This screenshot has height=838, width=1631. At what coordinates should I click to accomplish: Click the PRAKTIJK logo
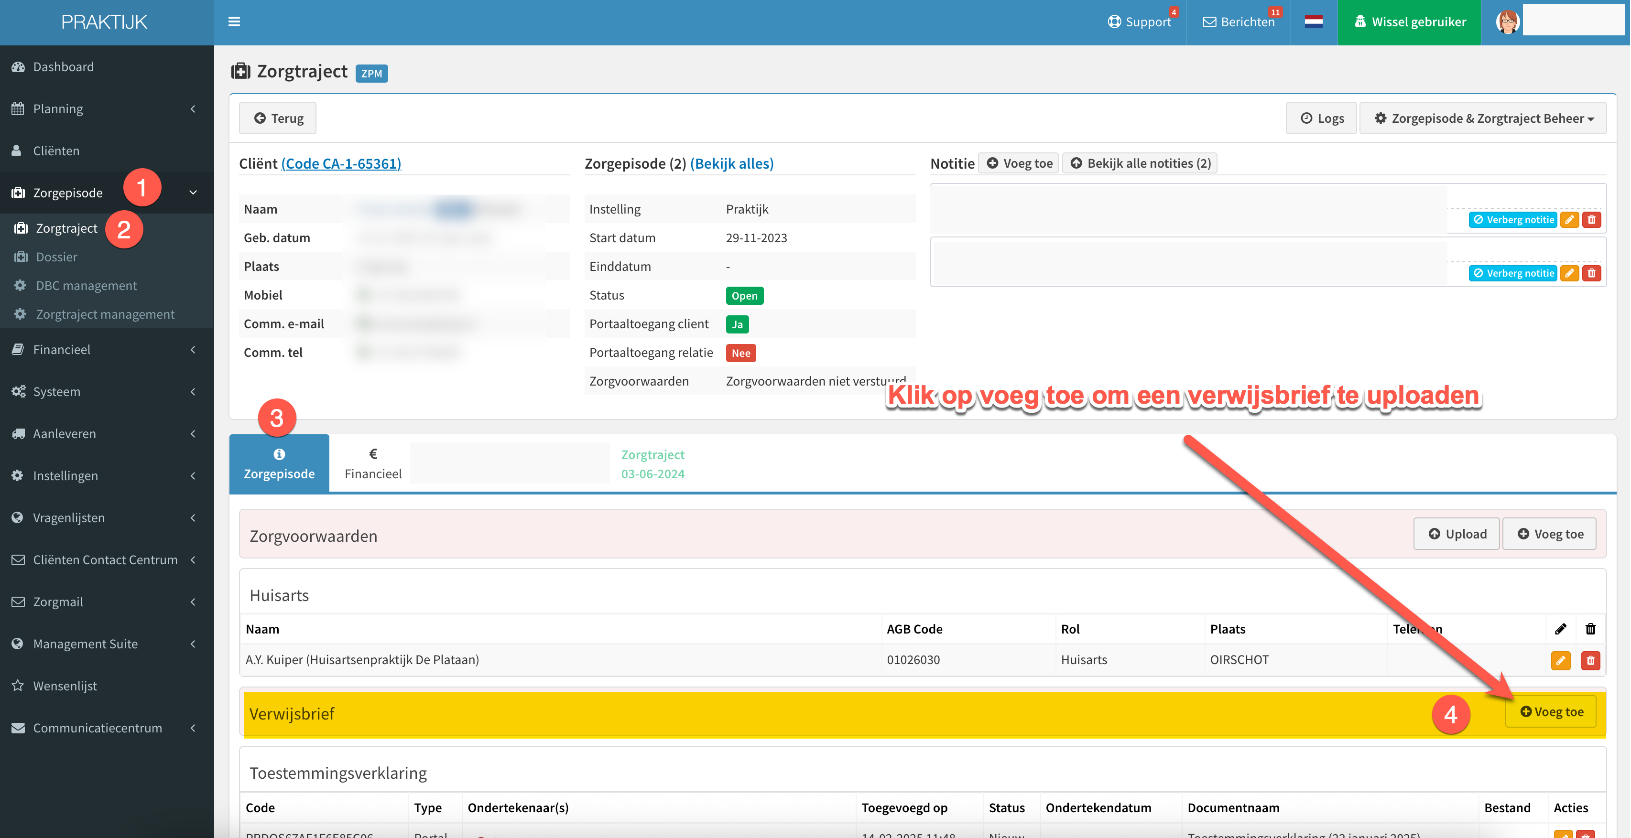coord(105,22)
